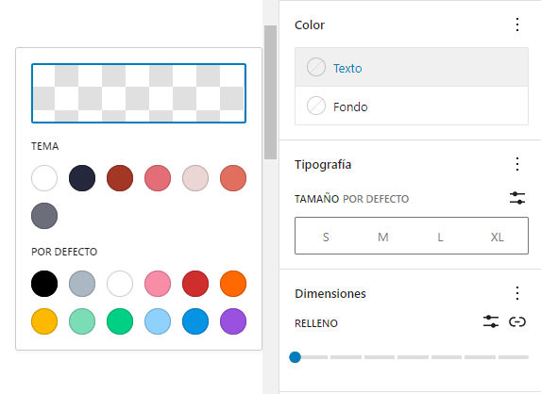Image resolution: width=541 pixels, height=394 pixels.
Task: Pick the dark navy theme color
Action: point(82,178)
